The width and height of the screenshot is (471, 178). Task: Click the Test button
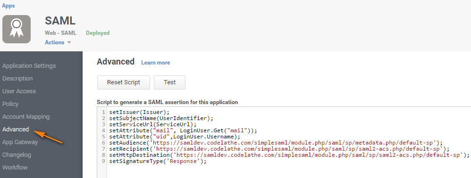(x=170, y=82)
